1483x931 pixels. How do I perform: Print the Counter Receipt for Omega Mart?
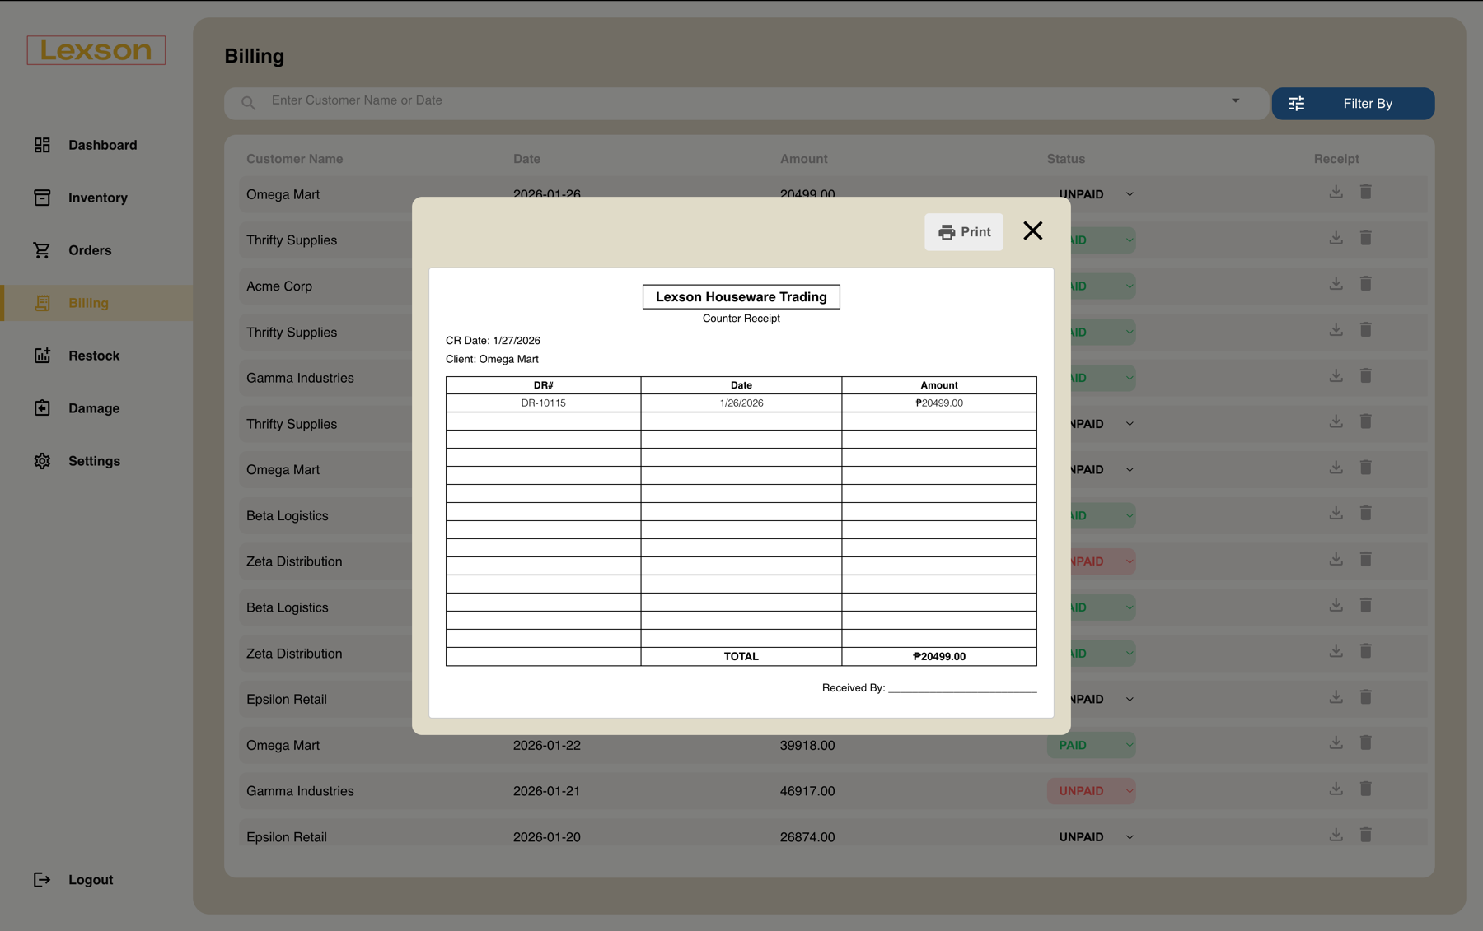tap(963, 231)
